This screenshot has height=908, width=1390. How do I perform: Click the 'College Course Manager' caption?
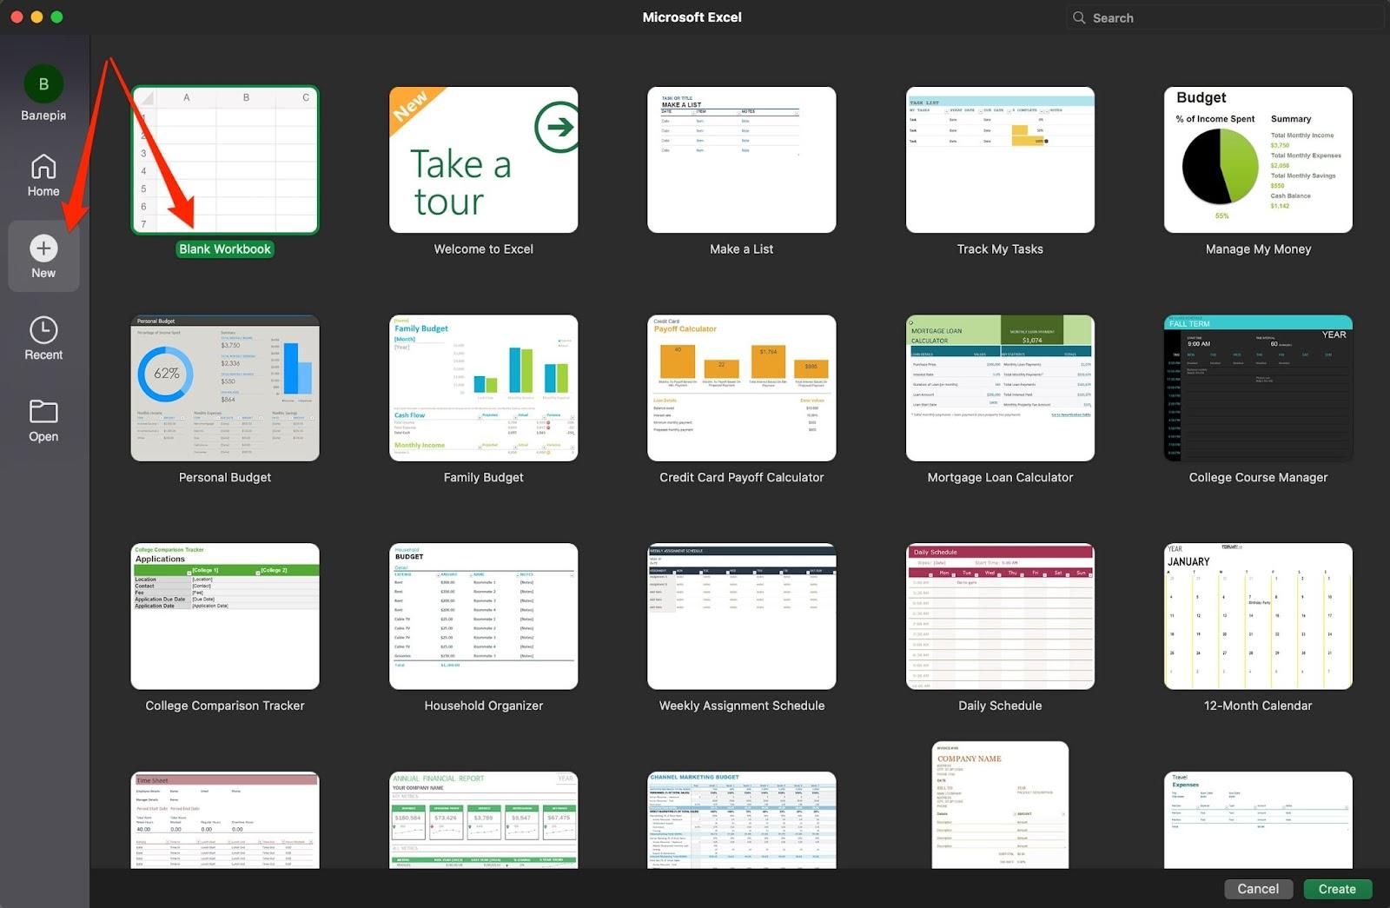[1258, 478]
